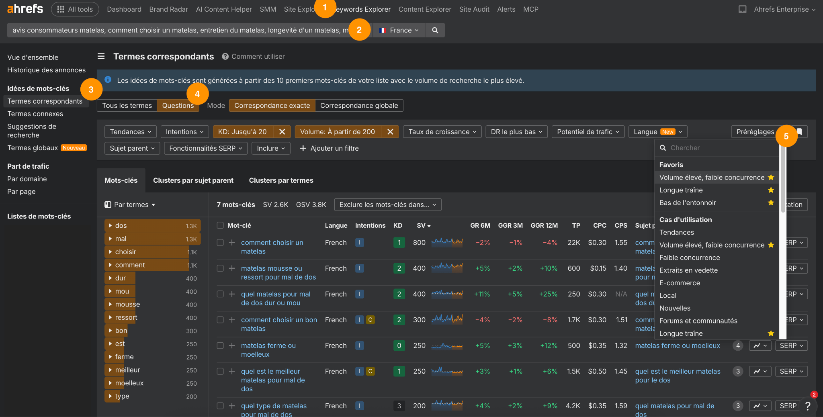Click the Ajouter un filtre button
The width and height of the screenshot is (823, 417).
(329, 148)
